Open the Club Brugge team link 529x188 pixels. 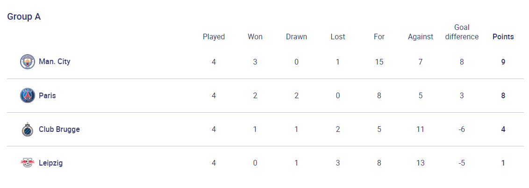59,129
